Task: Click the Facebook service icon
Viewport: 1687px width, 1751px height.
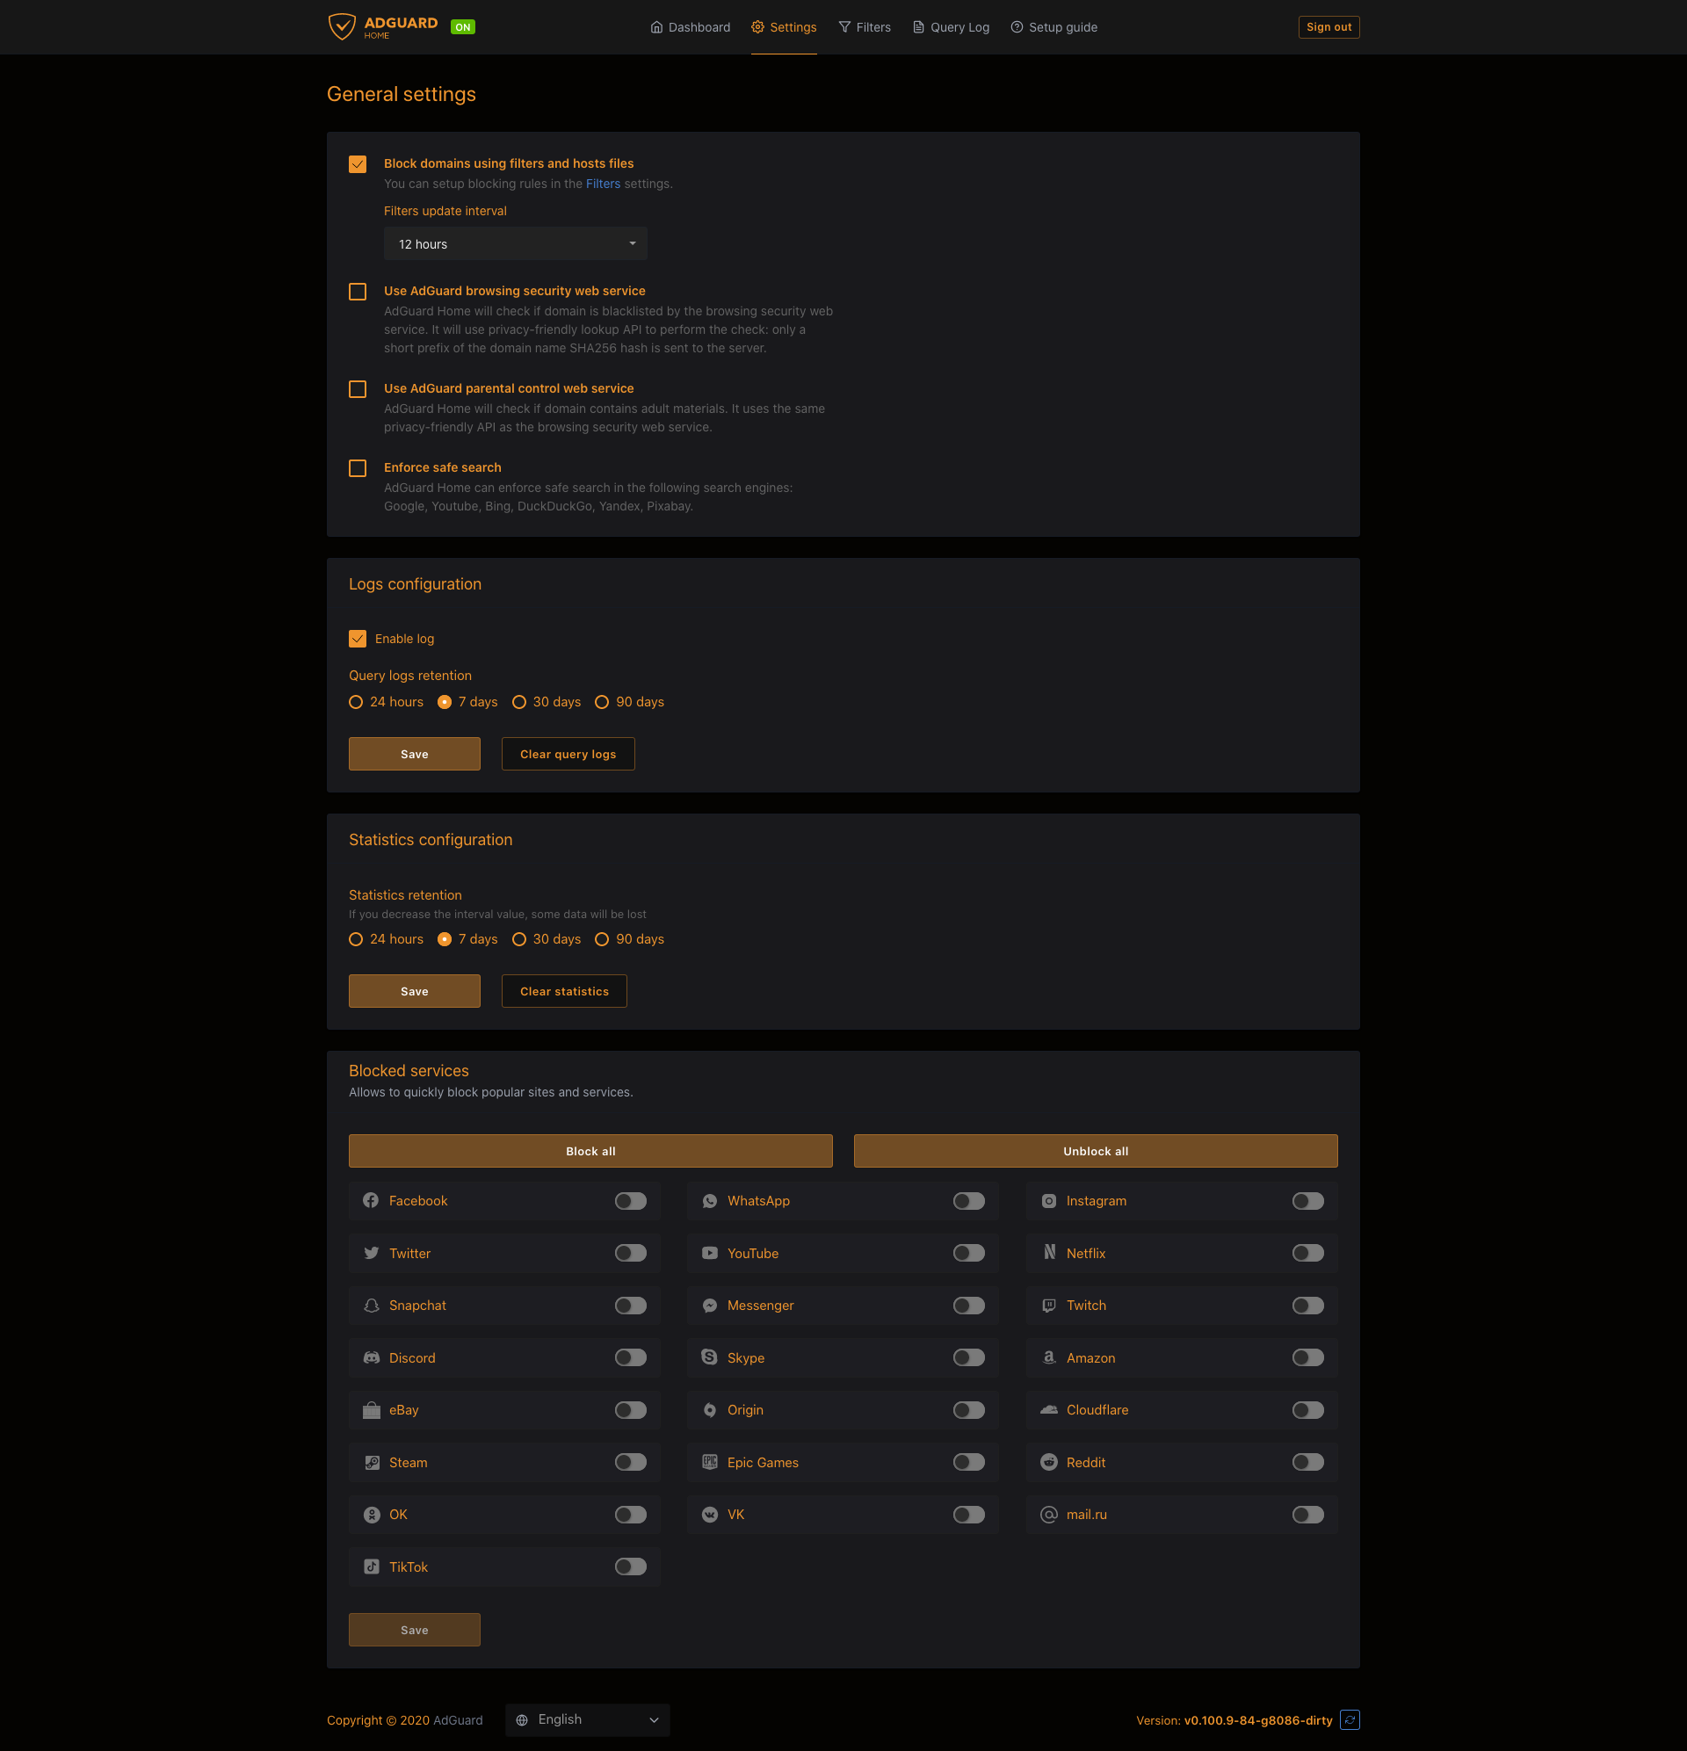Action: tap(371, 1201)
